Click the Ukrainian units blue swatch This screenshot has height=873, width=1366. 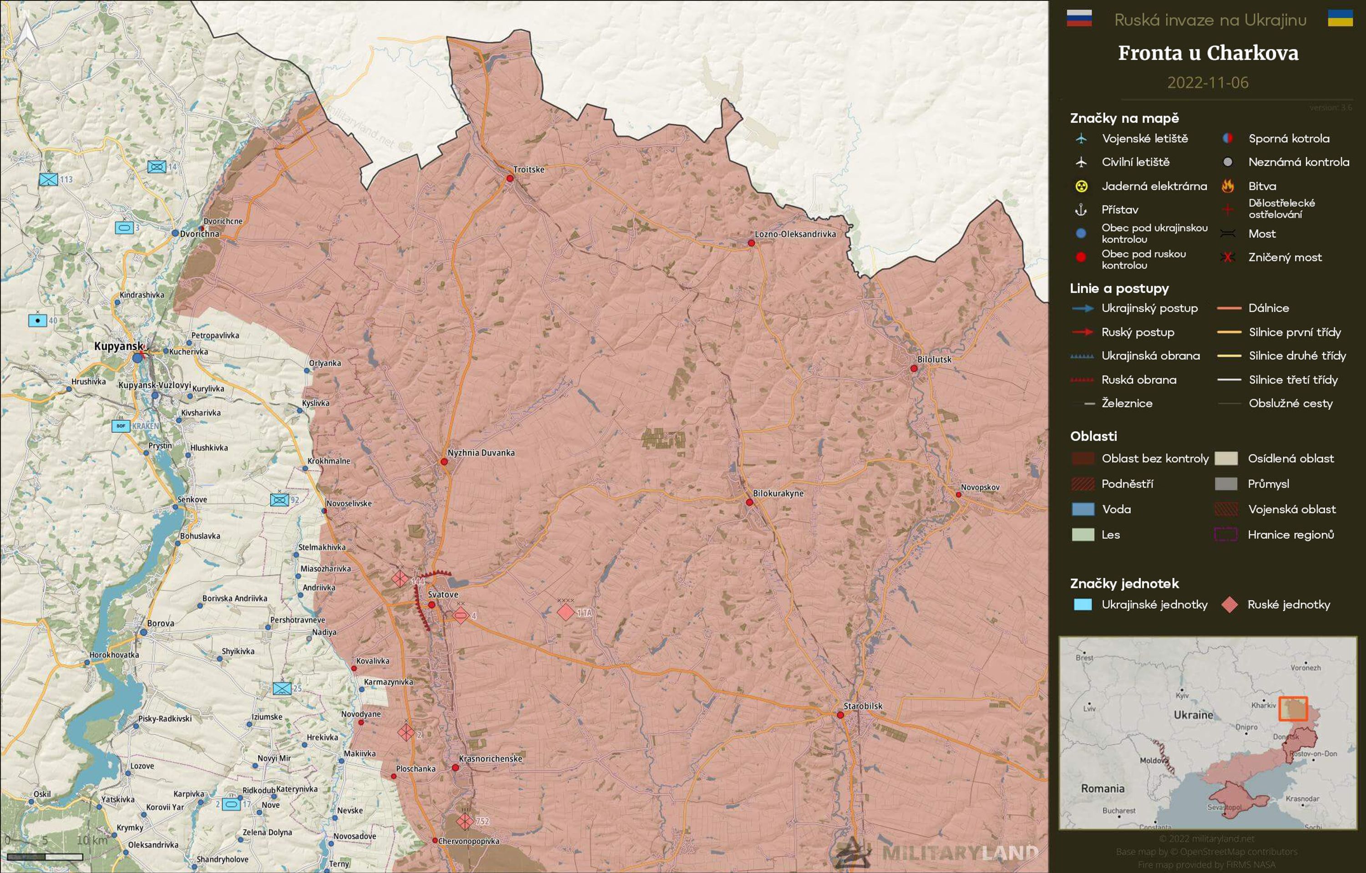pos(1083,604)
